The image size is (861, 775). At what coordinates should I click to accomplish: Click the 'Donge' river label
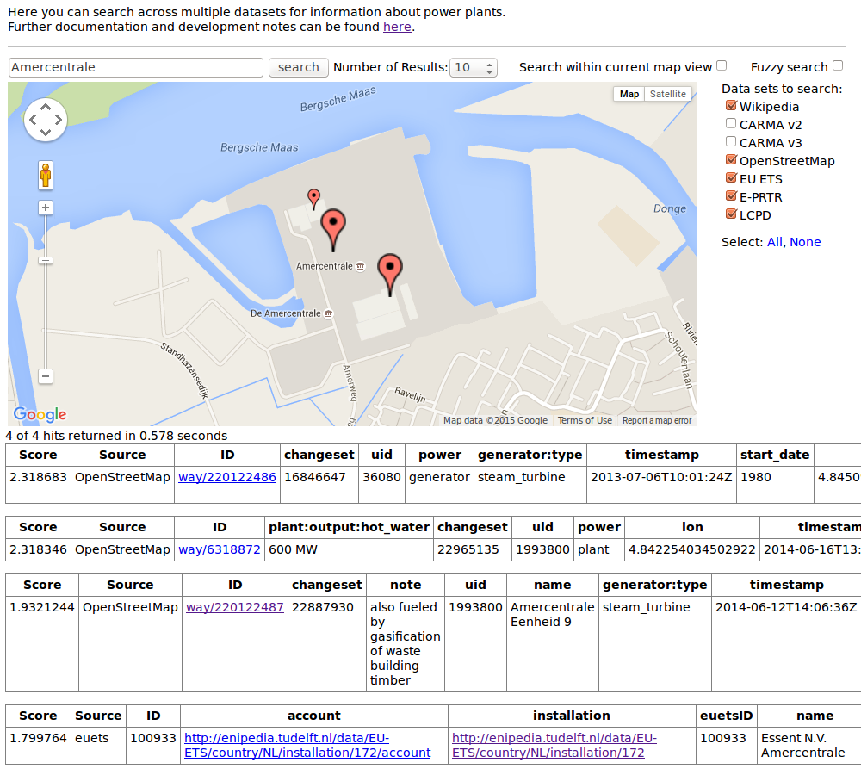click(x=670, y=208)
